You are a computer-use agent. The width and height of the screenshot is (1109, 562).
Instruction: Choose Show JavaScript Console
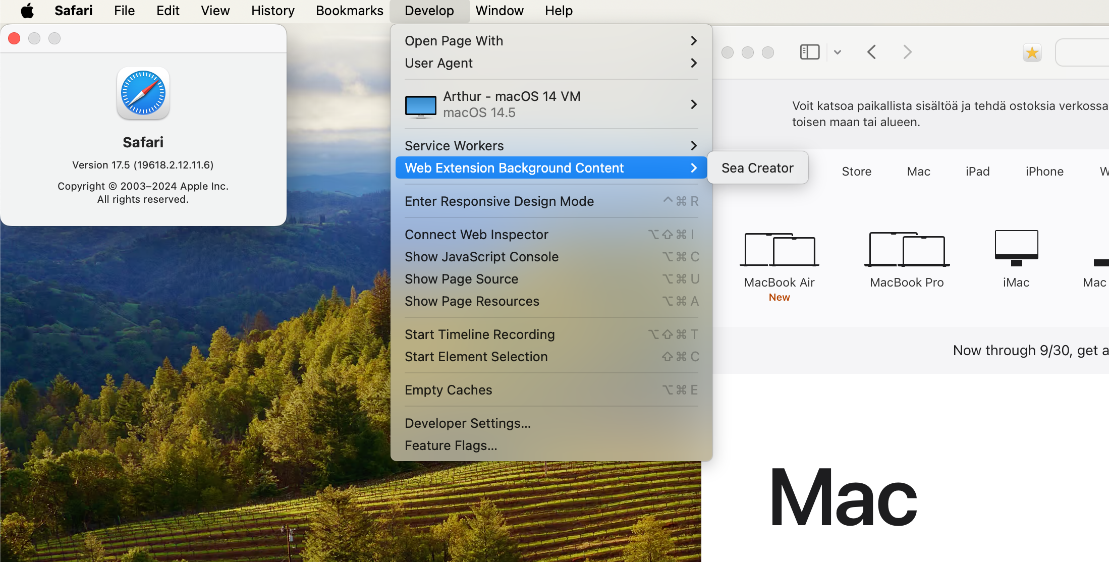coord(481,257)
